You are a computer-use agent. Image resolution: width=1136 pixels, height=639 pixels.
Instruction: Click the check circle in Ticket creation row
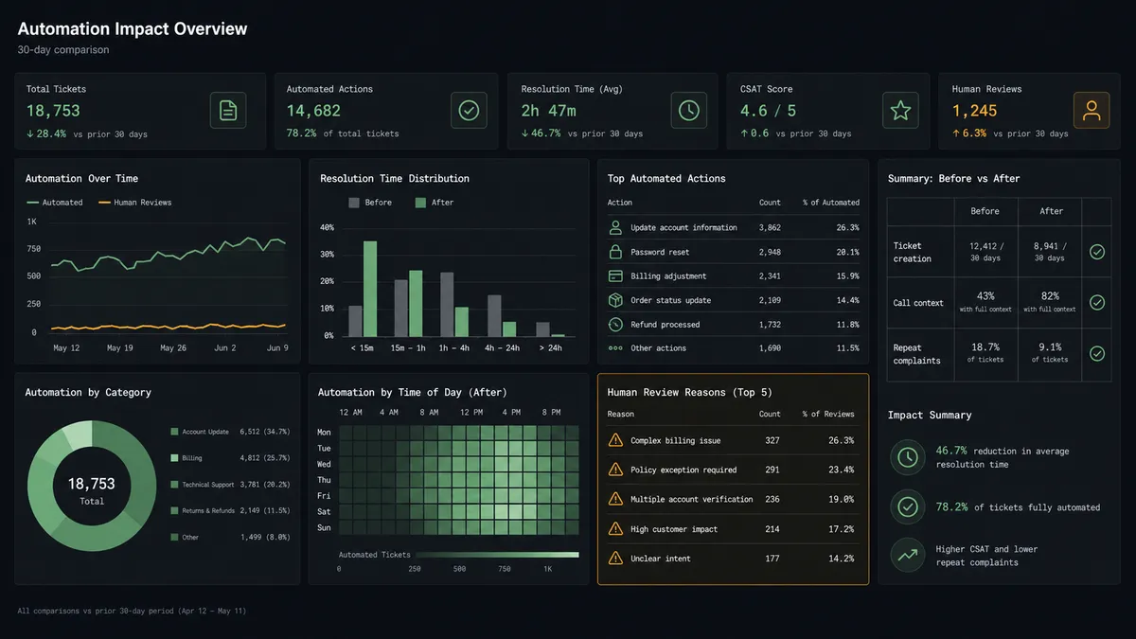(x=1097, y=252)
